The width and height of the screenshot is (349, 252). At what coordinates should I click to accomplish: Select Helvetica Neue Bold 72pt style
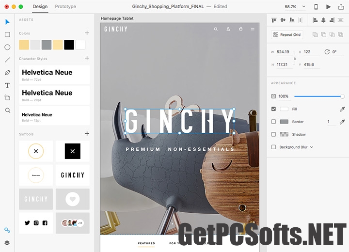(54, 75)
